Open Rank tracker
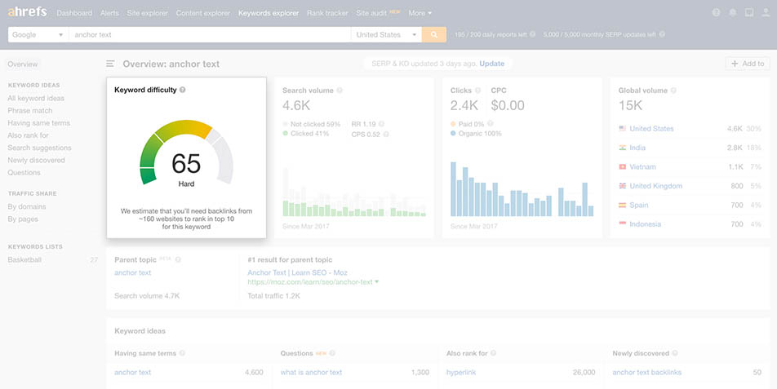The width and height of the screenshot is (777, 389). (x=327, y=13)
